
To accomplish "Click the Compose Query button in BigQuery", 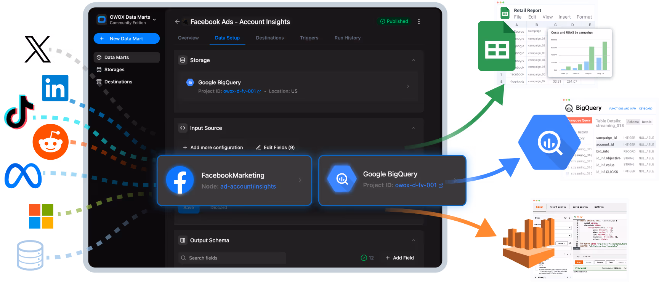I will tap(579, 120).
